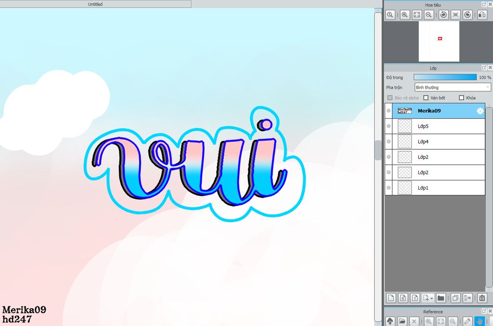Zoom out on the Reference panel image
This screenshot has height=326, width=493.
click(453, 321)
